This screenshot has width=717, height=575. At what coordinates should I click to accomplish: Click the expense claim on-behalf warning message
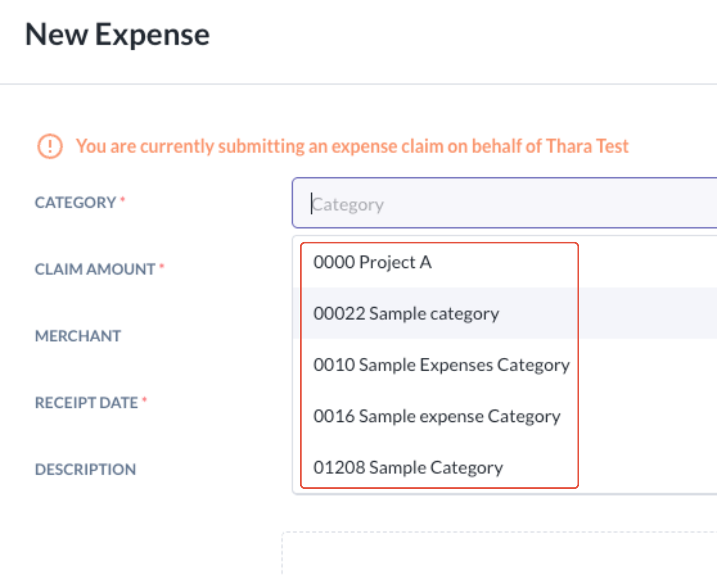(x=352, y=146)
